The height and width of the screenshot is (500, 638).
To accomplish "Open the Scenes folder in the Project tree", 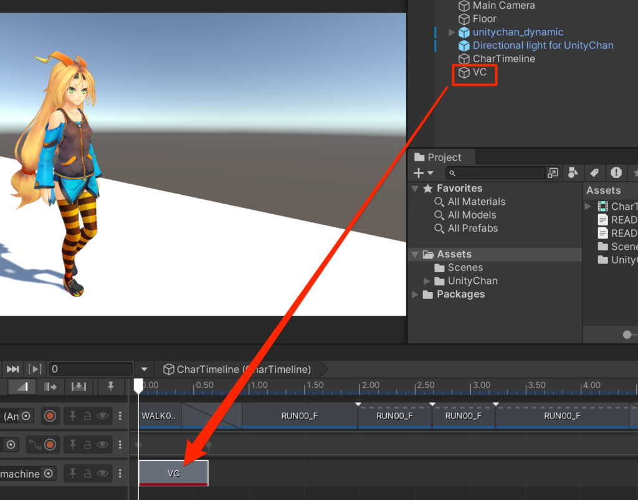I will click(x=459, y=268).
